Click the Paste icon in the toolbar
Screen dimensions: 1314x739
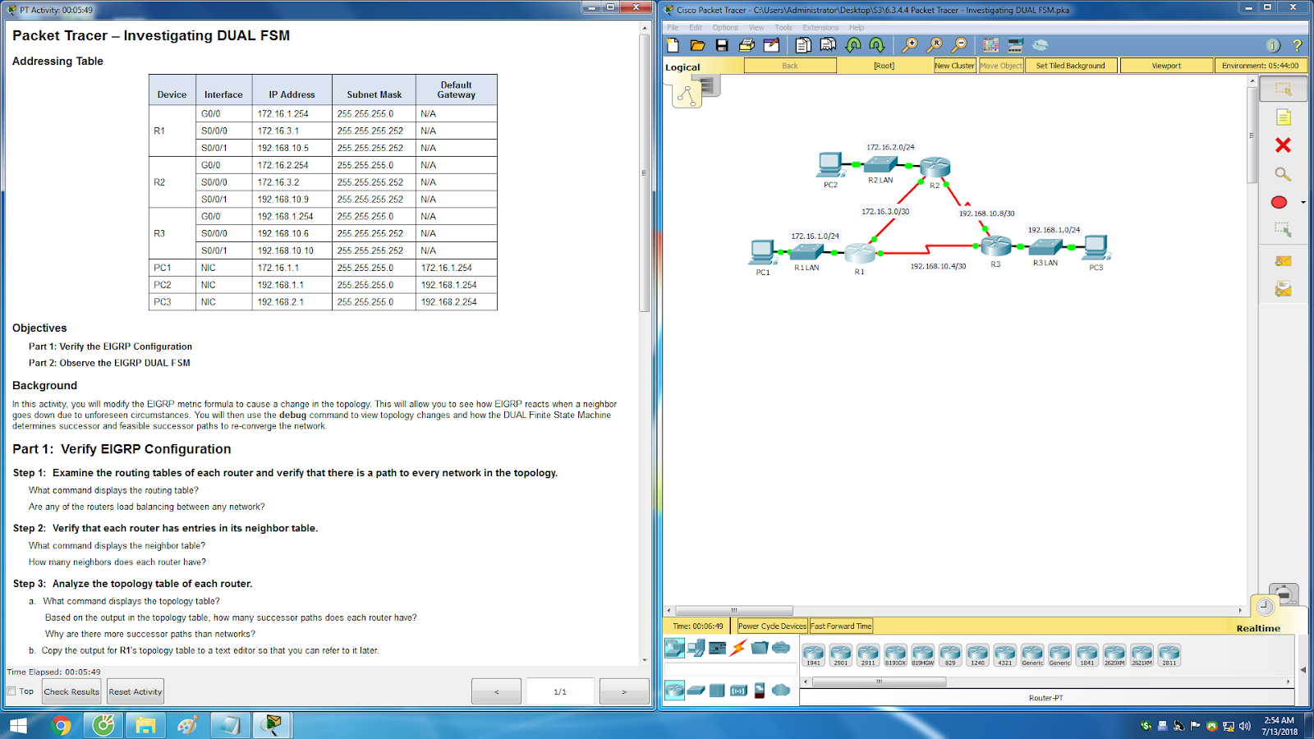tap(829, 45)
